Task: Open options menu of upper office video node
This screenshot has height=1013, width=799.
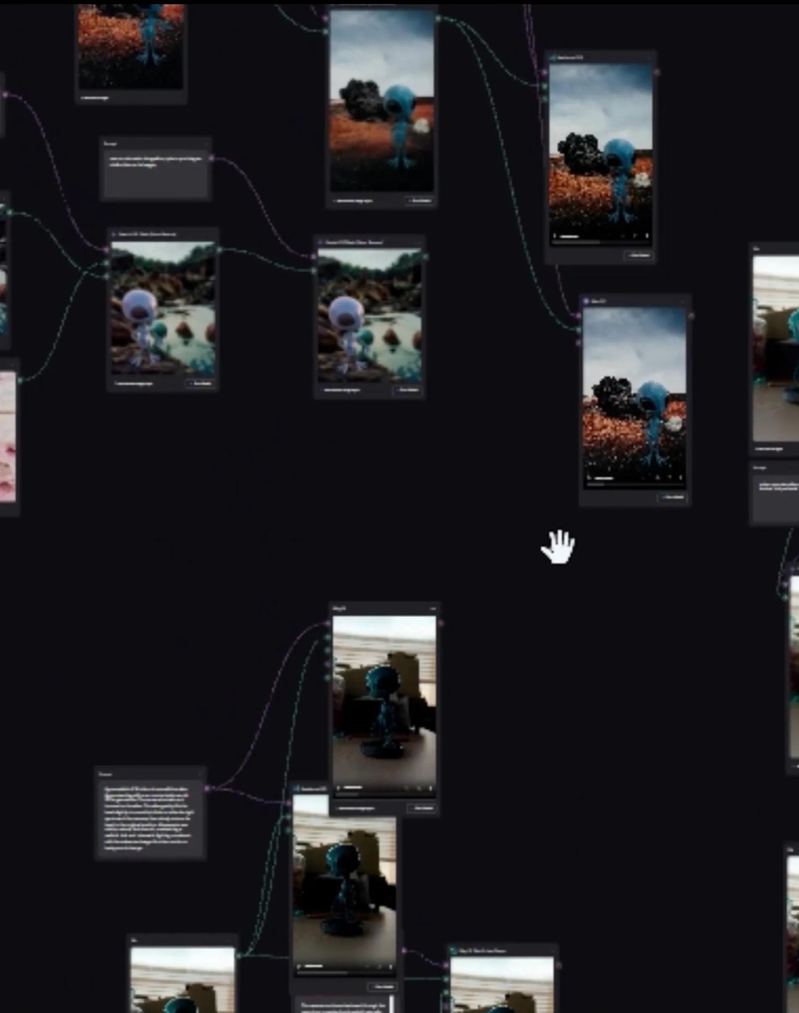Action: tap(433, 609)
